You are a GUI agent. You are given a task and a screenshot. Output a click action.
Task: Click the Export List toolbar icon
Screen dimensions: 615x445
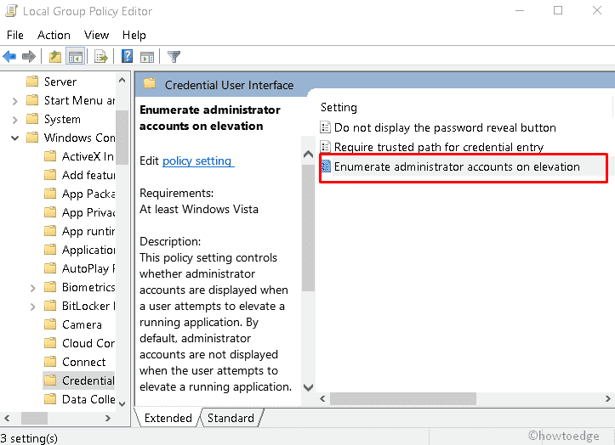[x=101, y=57]
